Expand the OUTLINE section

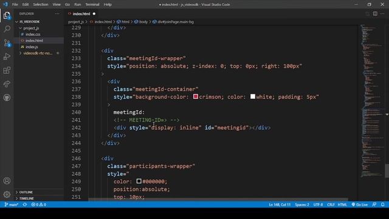pyautogui.click(x=26, y=192)
